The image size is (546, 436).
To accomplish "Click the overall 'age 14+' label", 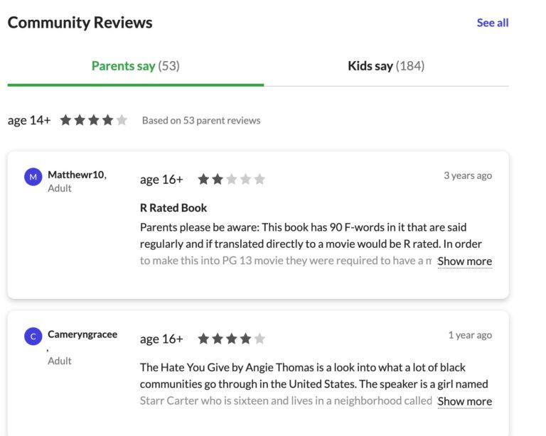I will 29,121.
